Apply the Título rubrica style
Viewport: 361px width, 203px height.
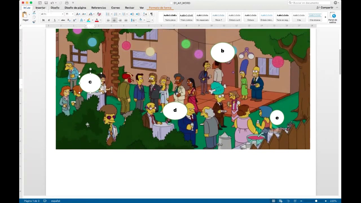tap(186, 17)
